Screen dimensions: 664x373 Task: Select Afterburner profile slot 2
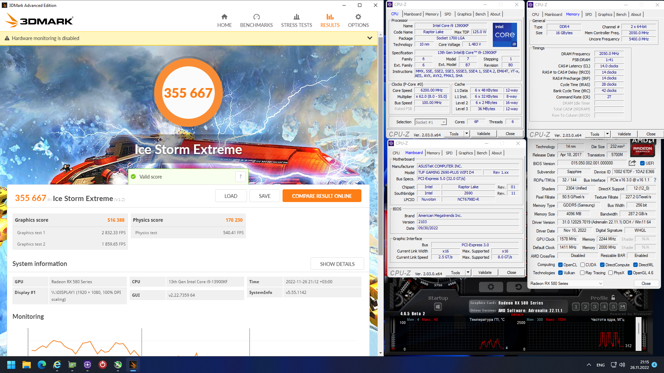pyautogui.click(x=585, y=307)
